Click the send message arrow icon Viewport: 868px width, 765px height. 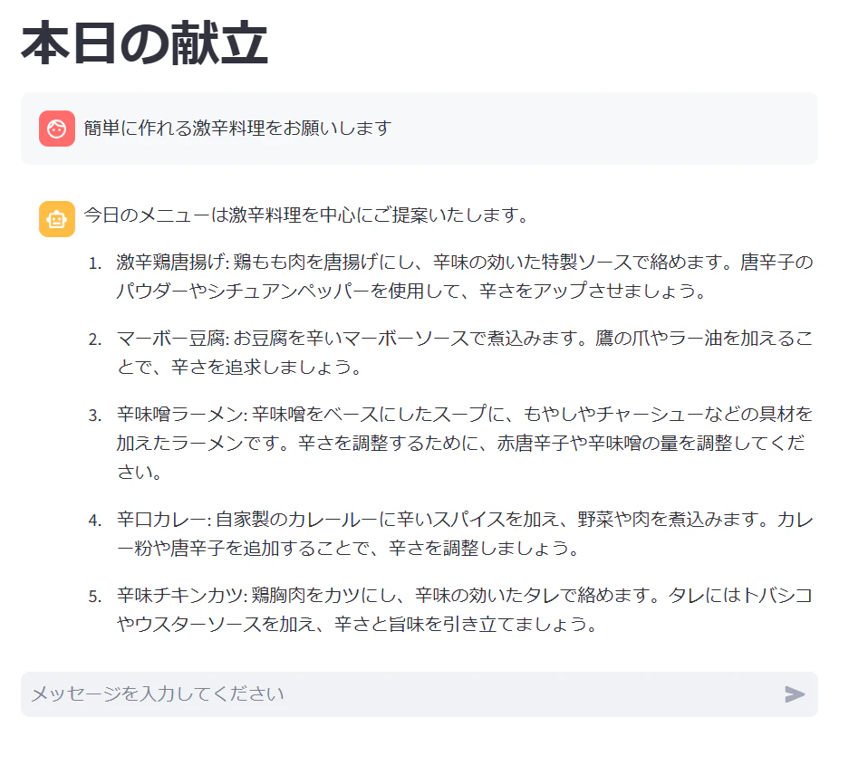tap(795, 693)
